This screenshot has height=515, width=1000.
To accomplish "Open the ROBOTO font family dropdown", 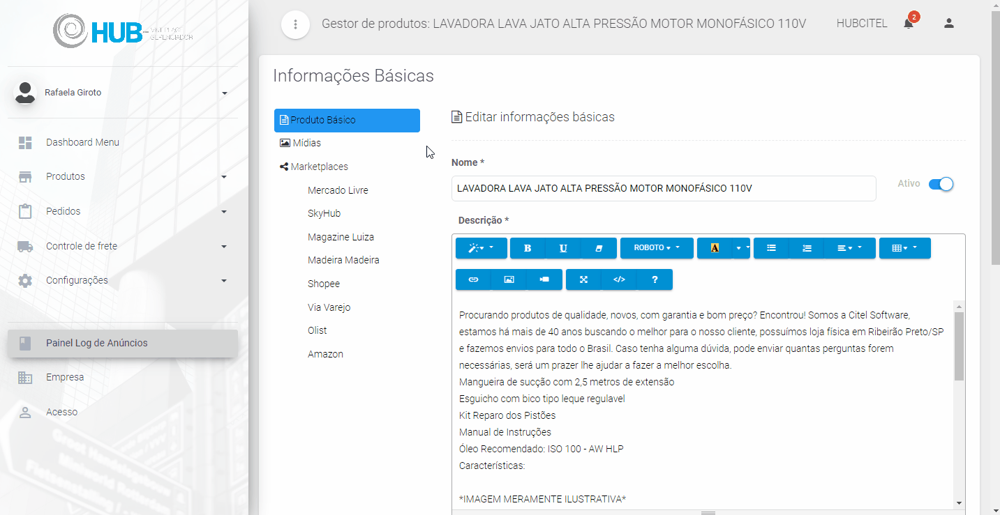I will [657, 248].
